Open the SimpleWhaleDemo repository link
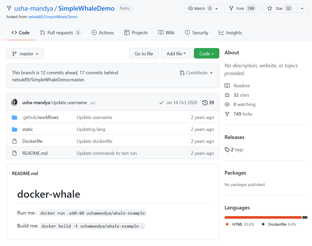312x246 pixels. pos(86,8)
